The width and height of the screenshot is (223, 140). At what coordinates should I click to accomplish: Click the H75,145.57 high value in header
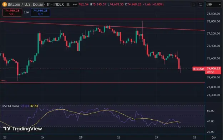point(98,4)
